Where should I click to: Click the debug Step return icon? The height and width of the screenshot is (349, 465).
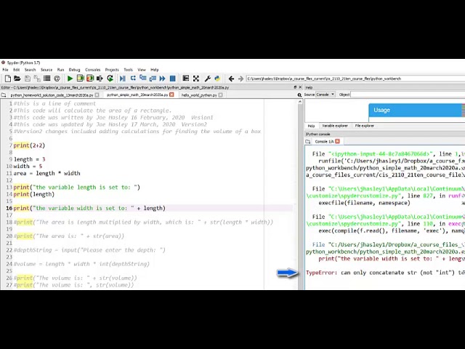[153, 79]
